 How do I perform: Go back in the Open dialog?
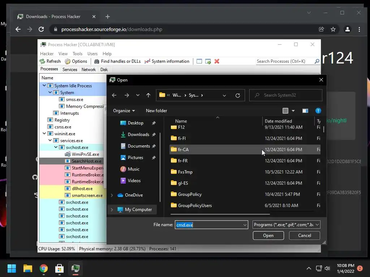point(114,95)
